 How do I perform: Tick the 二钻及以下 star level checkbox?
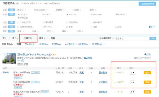tap(18, 22)
